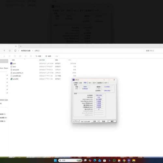
Task: Click the Cut icon in Explorer toolbar
Action: pyautogui.click(x=4, y=56)
